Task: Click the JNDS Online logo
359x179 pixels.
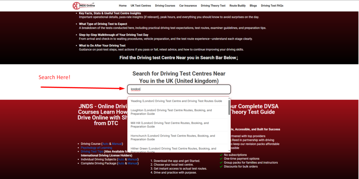Action: click(83, 6)
